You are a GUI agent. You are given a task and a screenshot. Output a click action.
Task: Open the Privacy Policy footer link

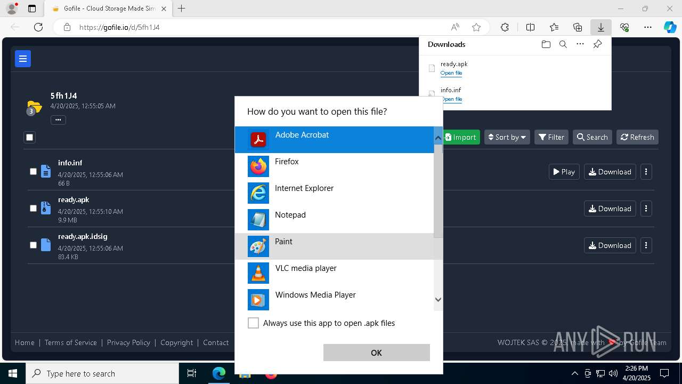point(128,342)
